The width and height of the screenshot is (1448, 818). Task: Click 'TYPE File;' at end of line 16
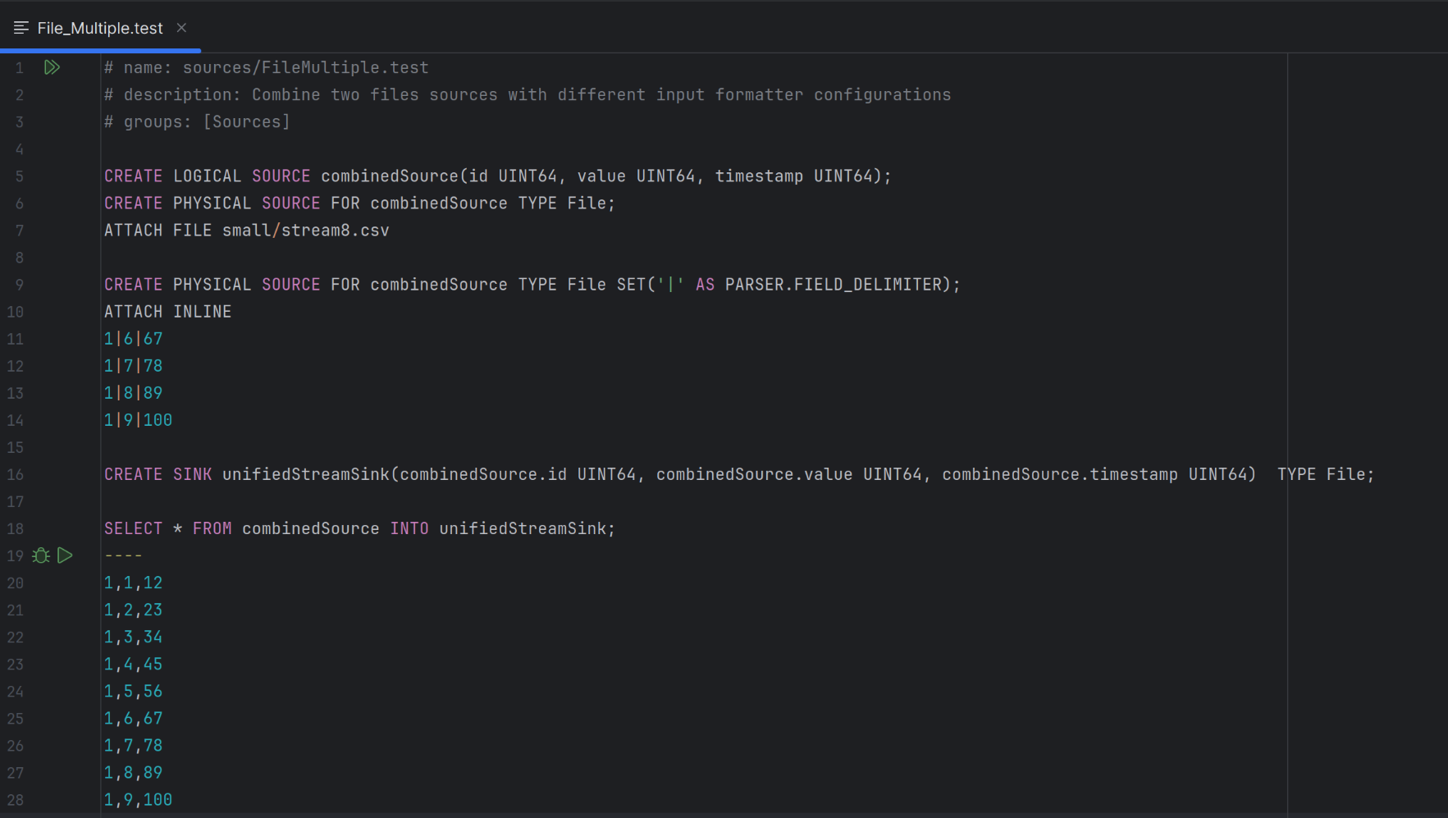(x=1326, y=474)
